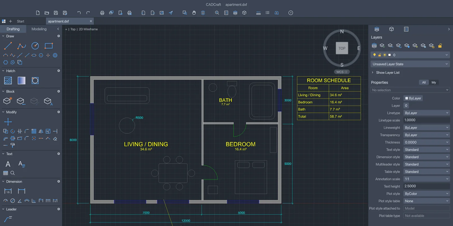Screen dimensions: 453x226
Task: Click the New file icon
Action: click(x=38, y=13)
